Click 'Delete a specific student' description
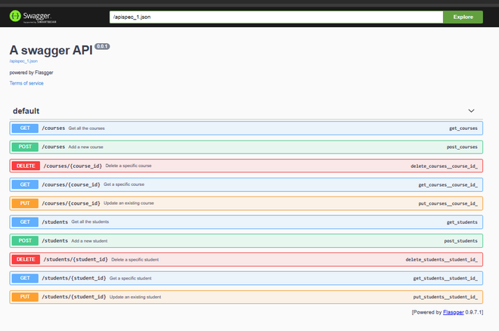Image resolution: width=499 pixels, height=331 pixels. tap(135, 260)
